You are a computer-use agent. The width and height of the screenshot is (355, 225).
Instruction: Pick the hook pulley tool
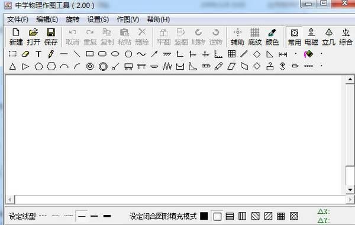[x=282, y=66]
